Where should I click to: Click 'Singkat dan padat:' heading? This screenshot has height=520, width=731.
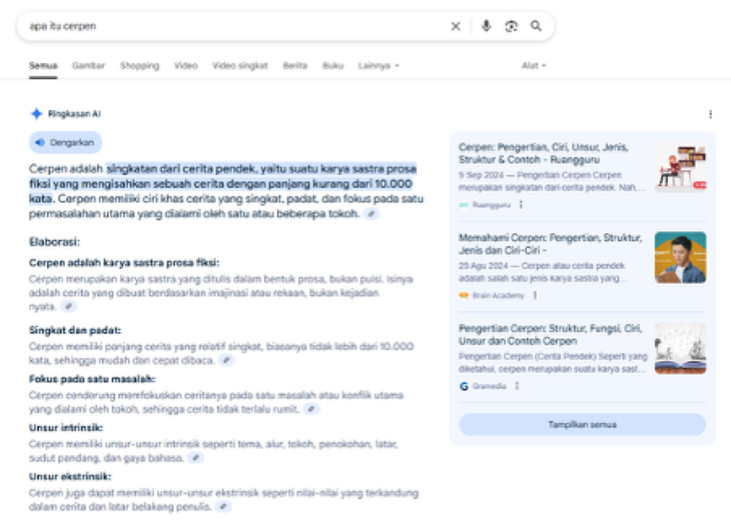click(x=75, y=330)
